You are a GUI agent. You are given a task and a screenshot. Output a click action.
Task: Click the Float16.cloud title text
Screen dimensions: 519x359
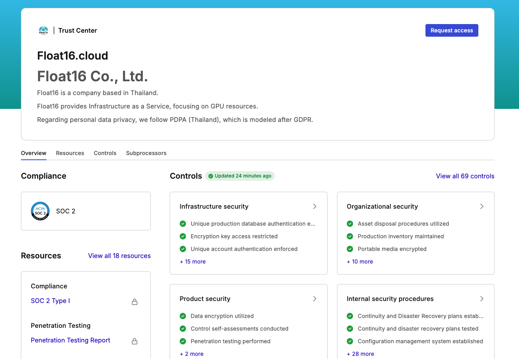point(73,56)
